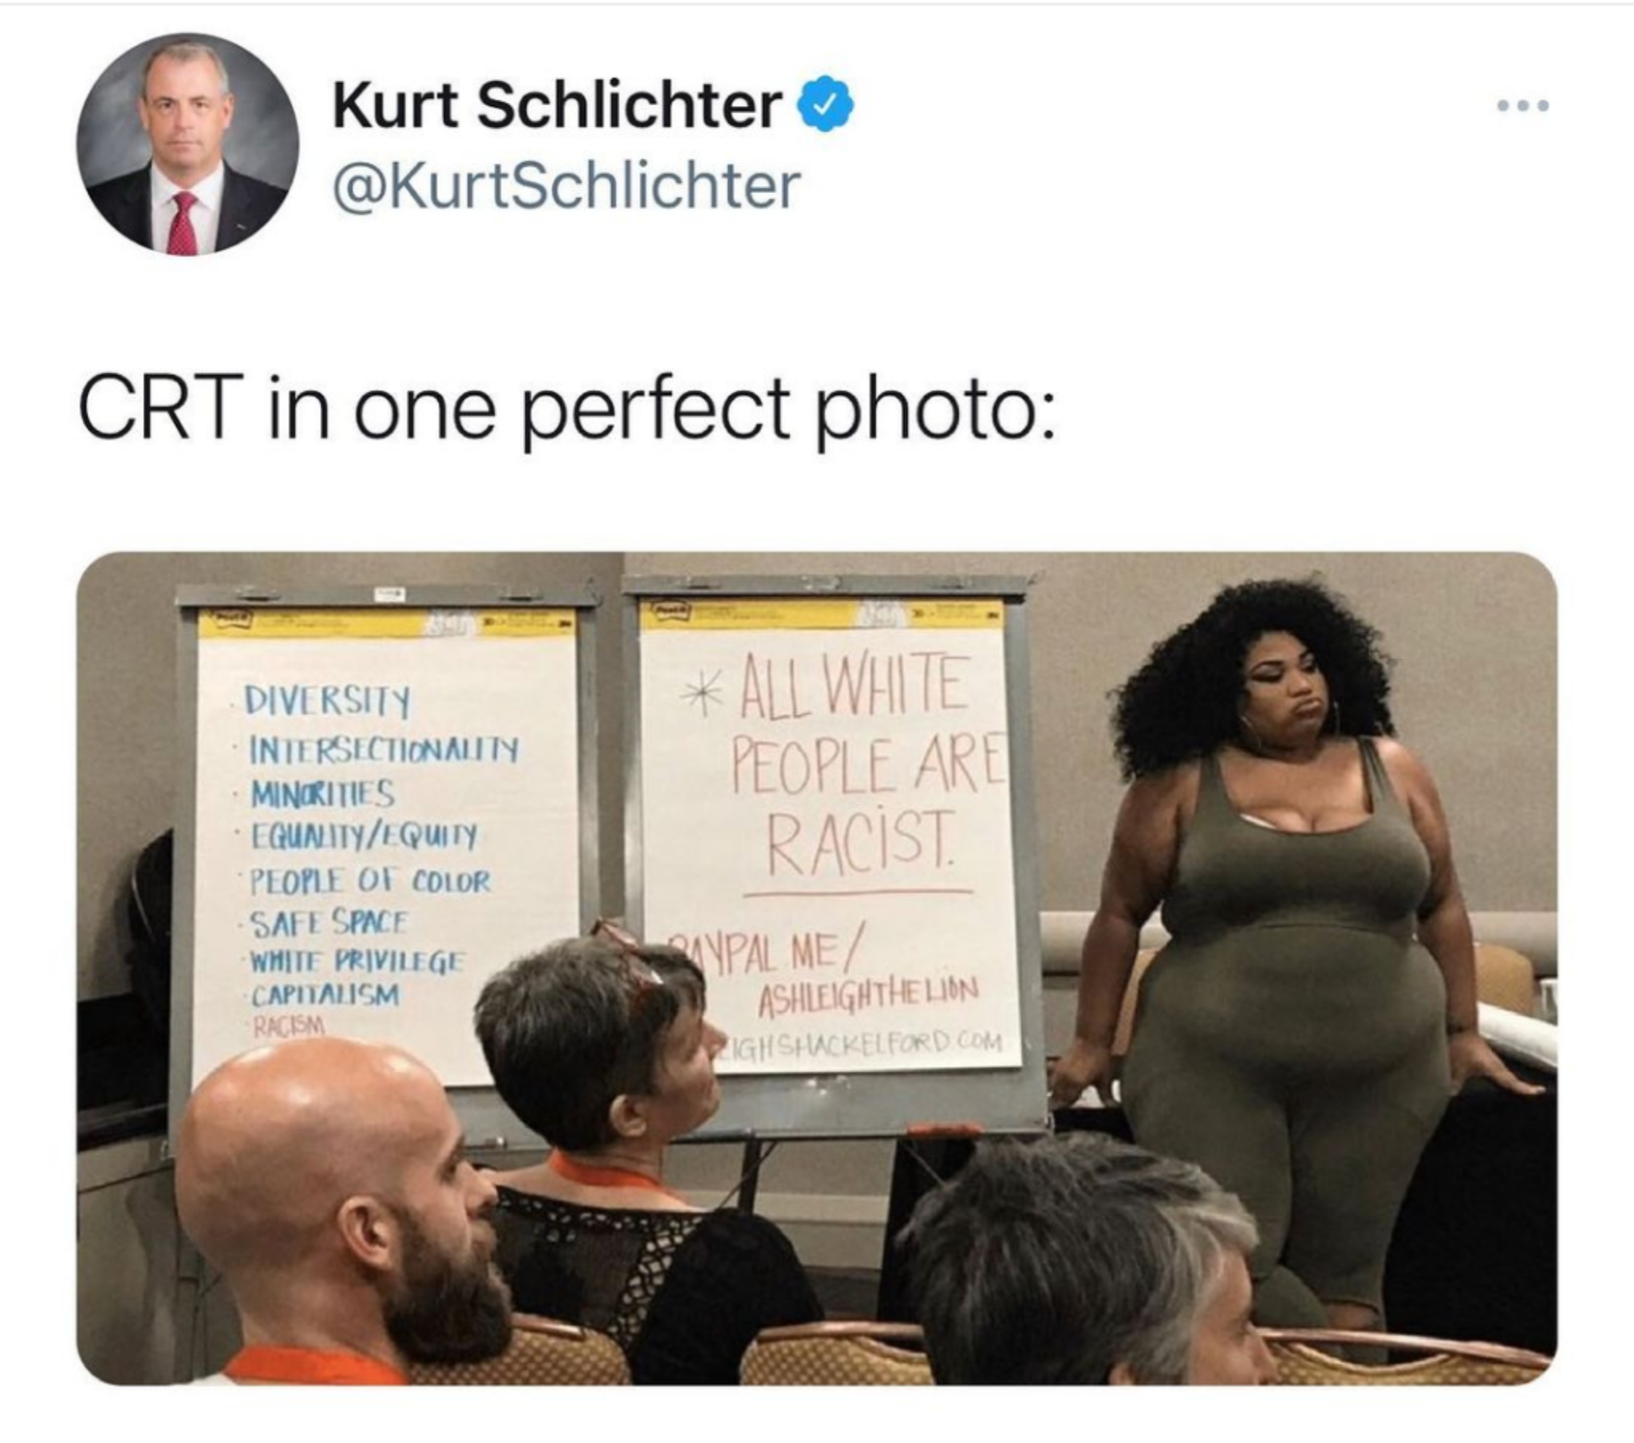Click "PAYPAL ME/" text on right chart
This screenshot has height=1443, width=1634.
pos(764,953)
